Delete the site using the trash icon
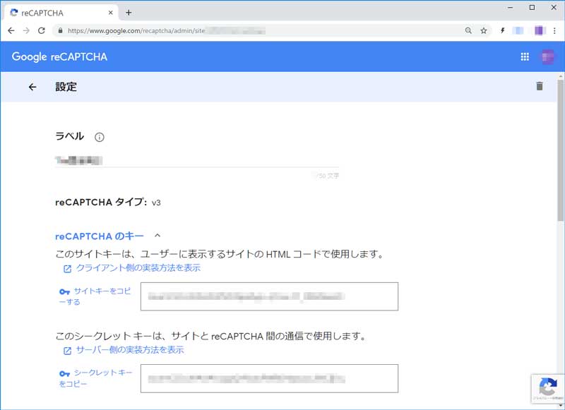Image resolution: width=565 pixels, height=410 pixels. point(540,86)
